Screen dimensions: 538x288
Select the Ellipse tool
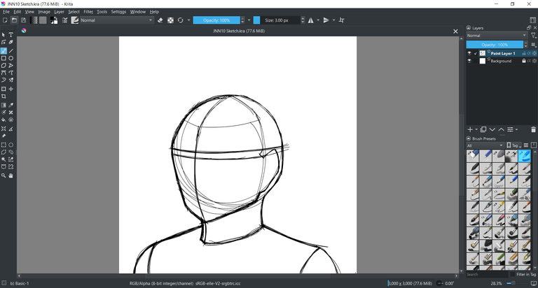coord(11,58)
